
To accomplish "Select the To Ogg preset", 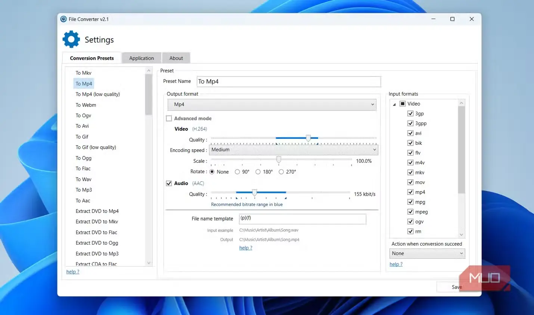I will pos(84,158).
